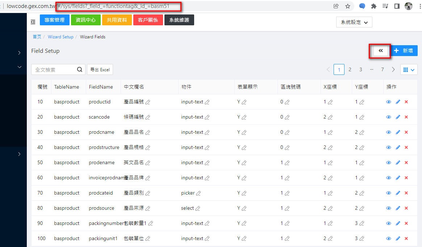View the prodcname row with eye icon
Image resolution: width=422 pixels, height=247 pixels.
pos(389,132)
